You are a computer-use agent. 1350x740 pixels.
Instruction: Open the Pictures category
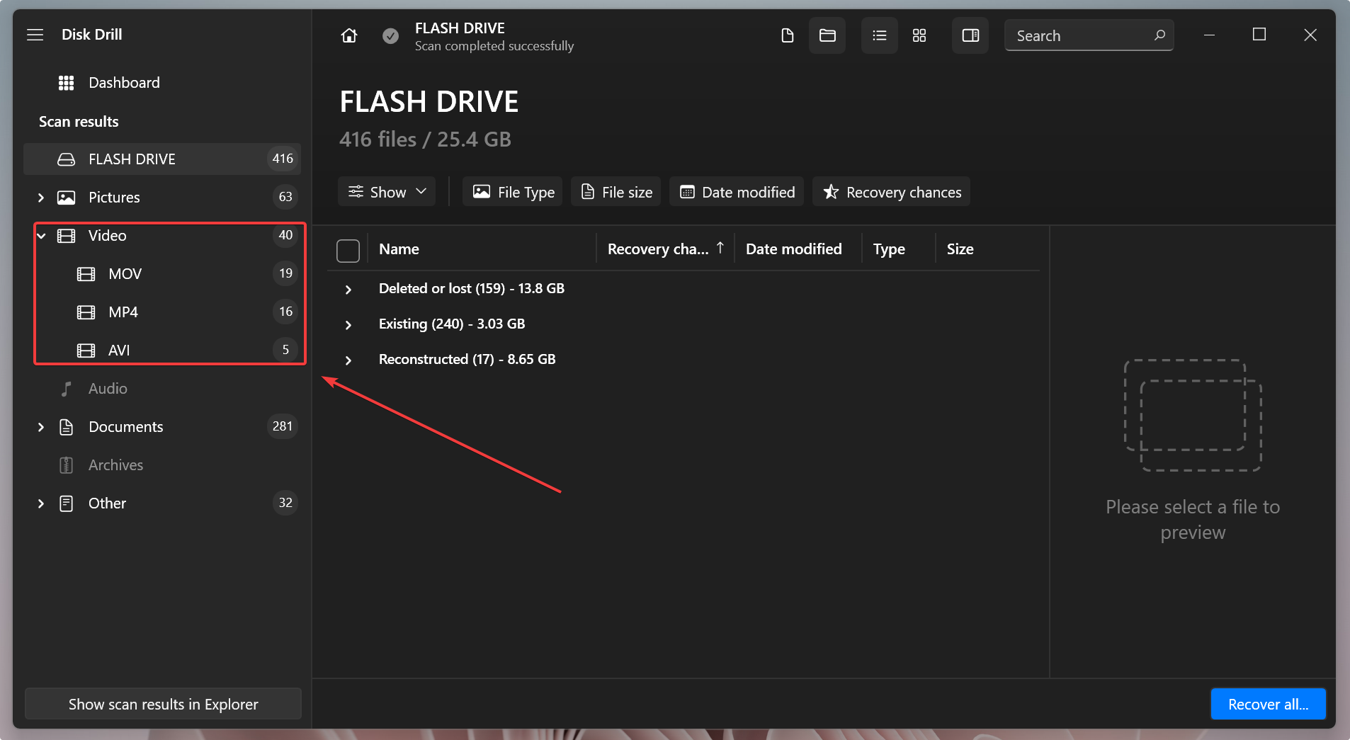114,198
